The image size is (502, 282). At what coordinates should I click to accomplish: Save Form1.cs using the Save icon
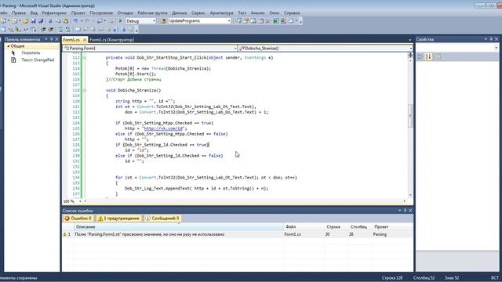[x=33, y=21]
